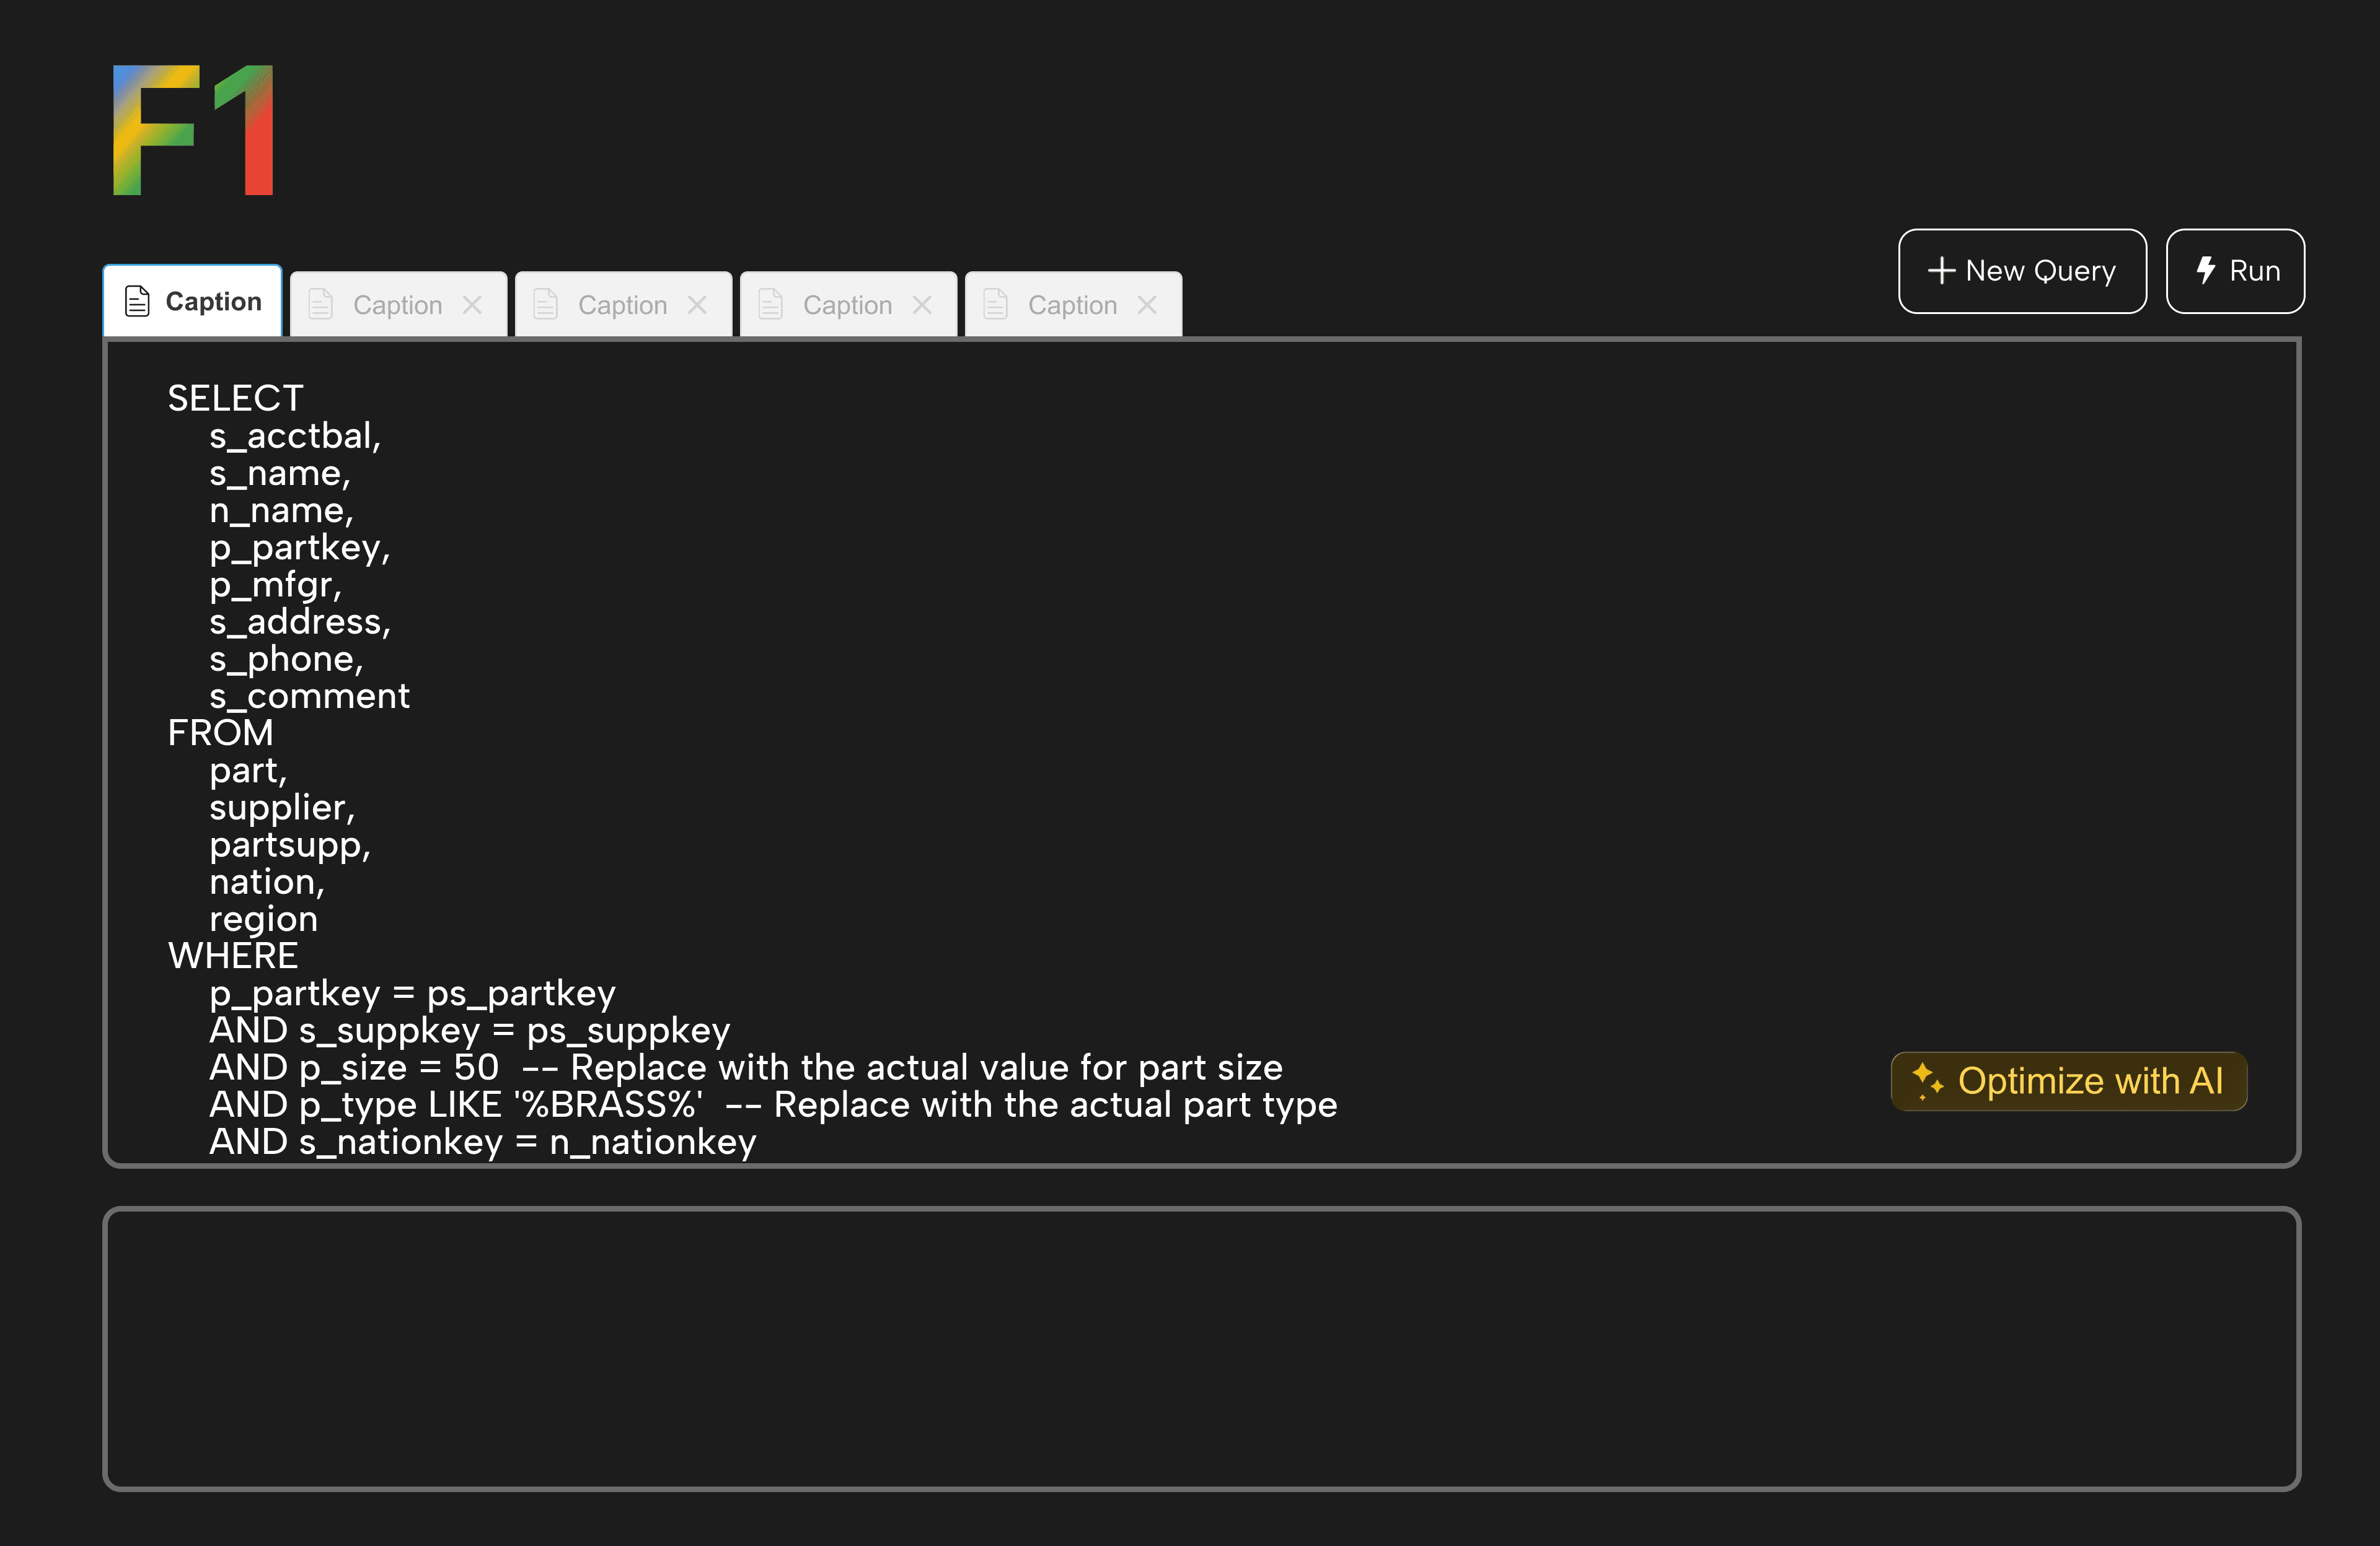Click the plus icon in New Query
Viewport: 2380px width, 1546px height.
coord(1941,271)
